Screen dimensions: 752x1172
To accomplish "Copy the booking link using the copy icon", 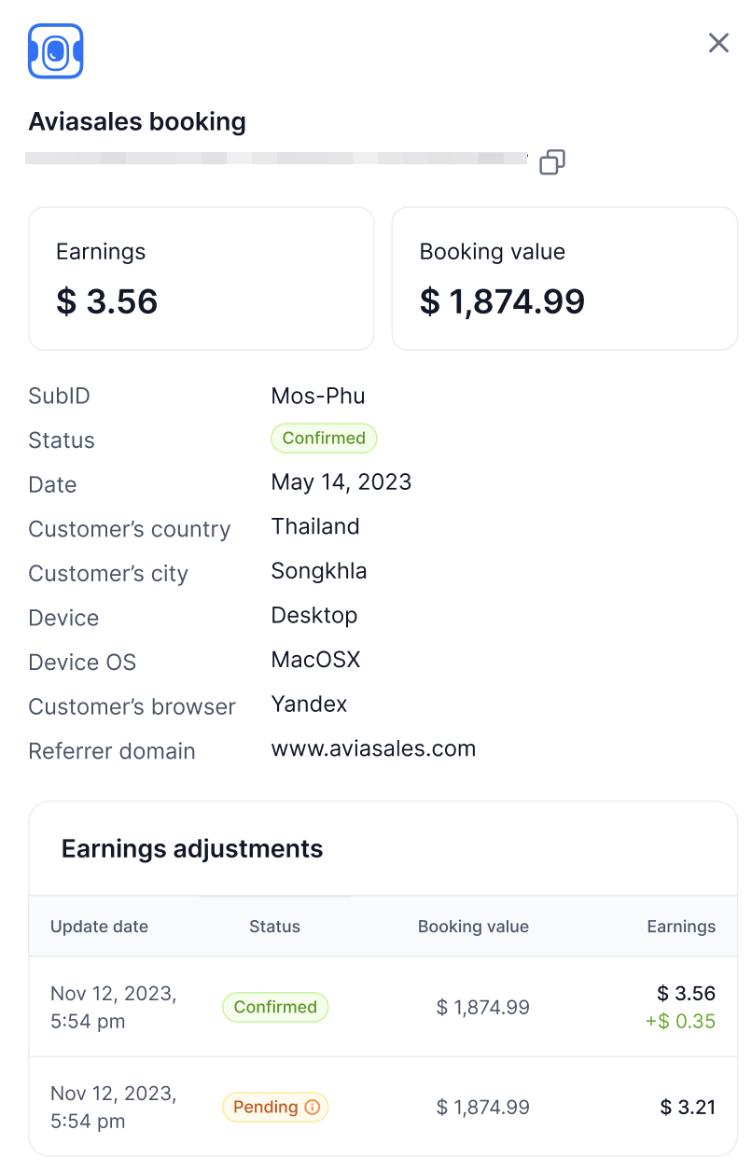I will point(551,161).
